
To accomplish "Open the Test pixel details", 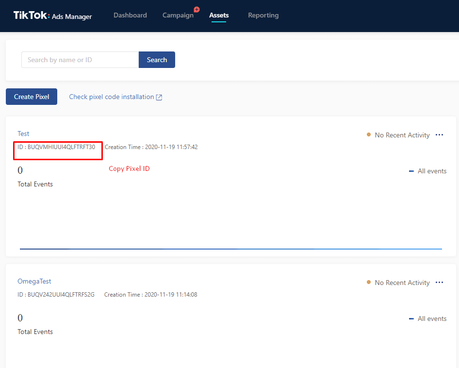I will click(23, 134).
